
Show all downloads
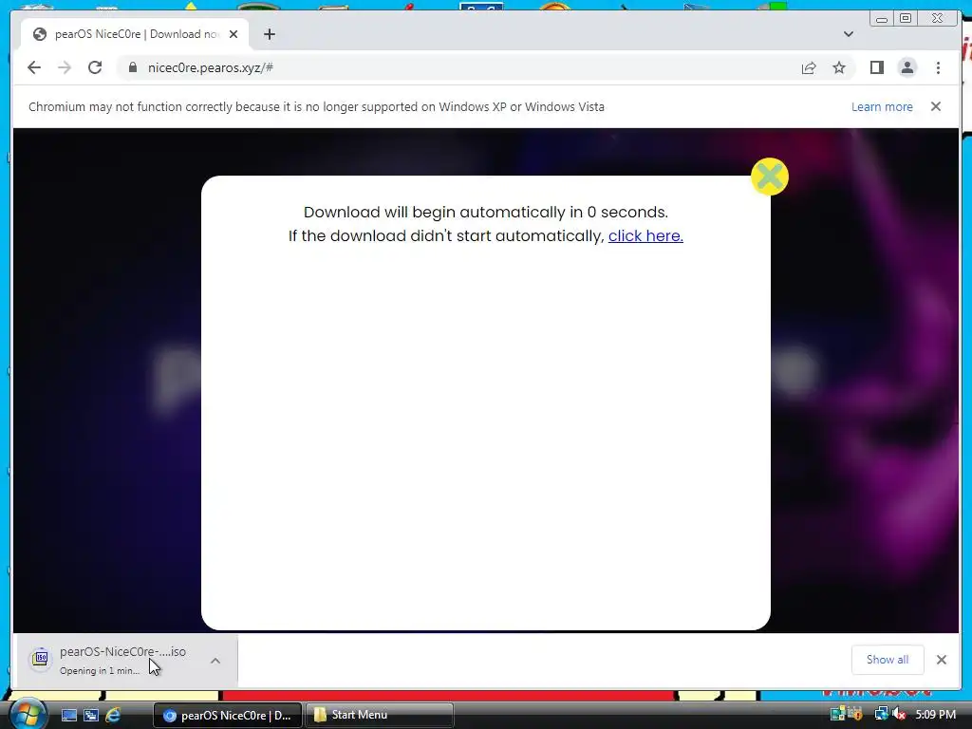888,660
